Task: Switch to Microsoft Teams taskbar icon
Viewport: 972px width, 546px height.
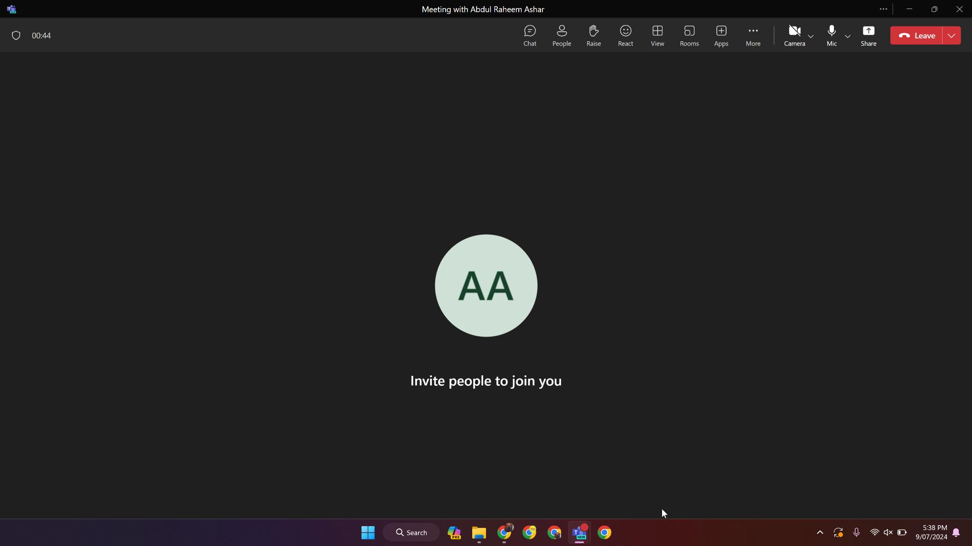Action: click(579, 533)
